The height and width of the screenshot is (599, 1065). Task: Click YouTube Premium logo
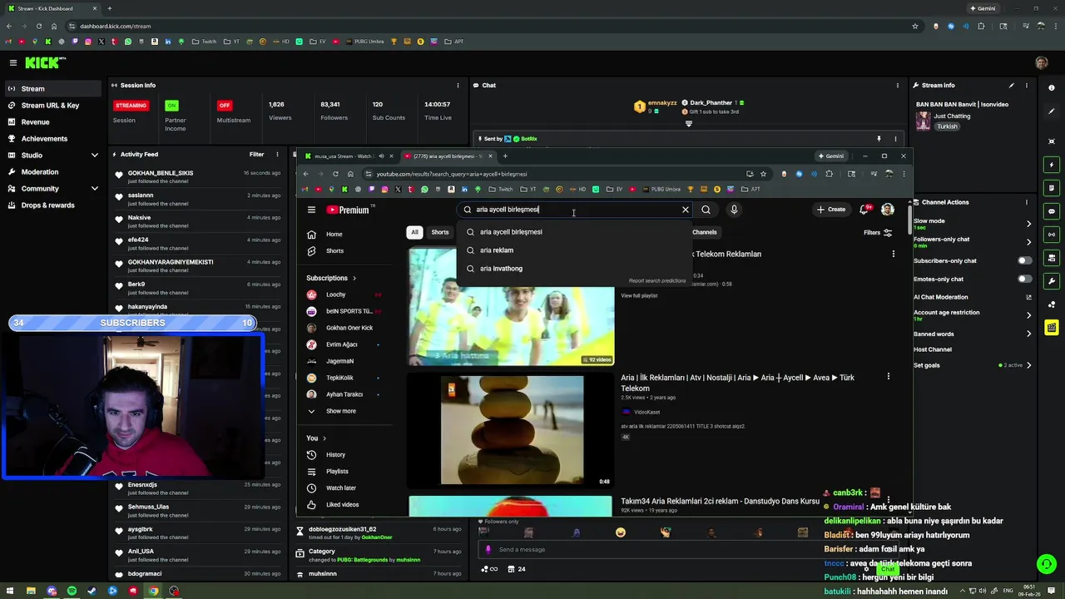coord(348,210)
